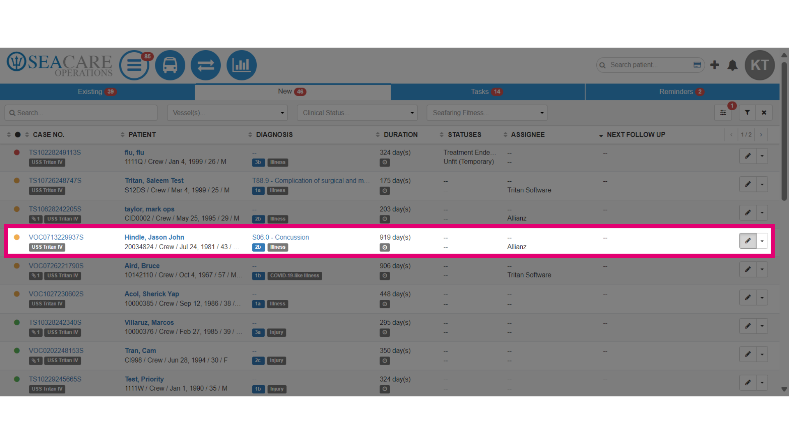Expand actions dropdown for Aird, Bruce
The width and height of the screenshot is (789, 444).
(x=762, y=269)
